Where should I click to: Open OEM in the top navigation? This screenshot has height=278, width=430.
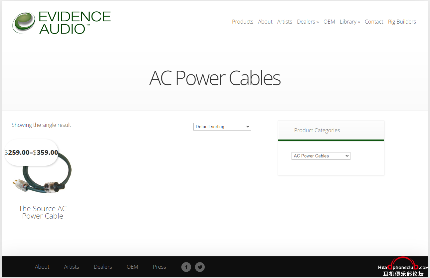(x=329, y=22)
